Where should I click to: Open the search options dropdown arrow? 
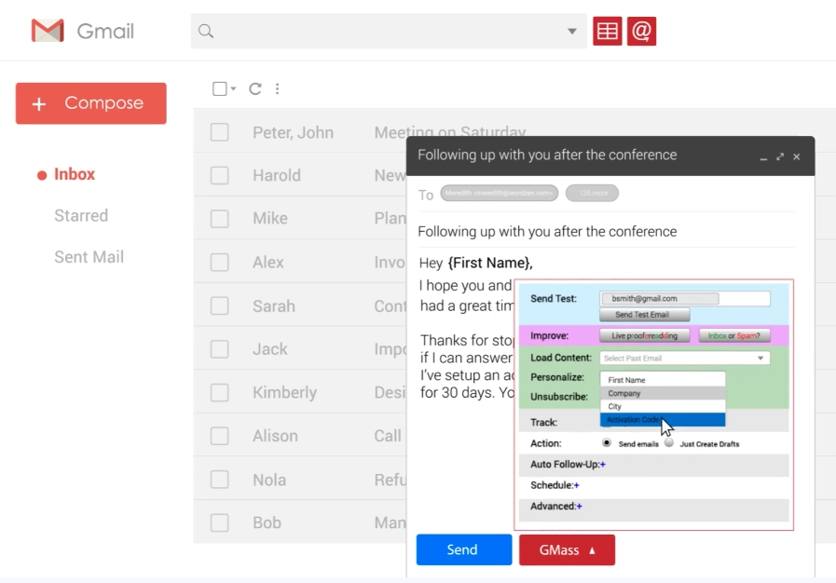pos(572,32)
